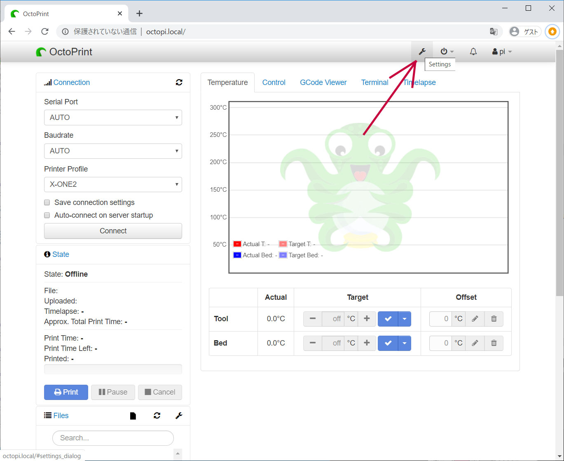
Task: Reload the page in the browser
Action: (x=45, y=32)
